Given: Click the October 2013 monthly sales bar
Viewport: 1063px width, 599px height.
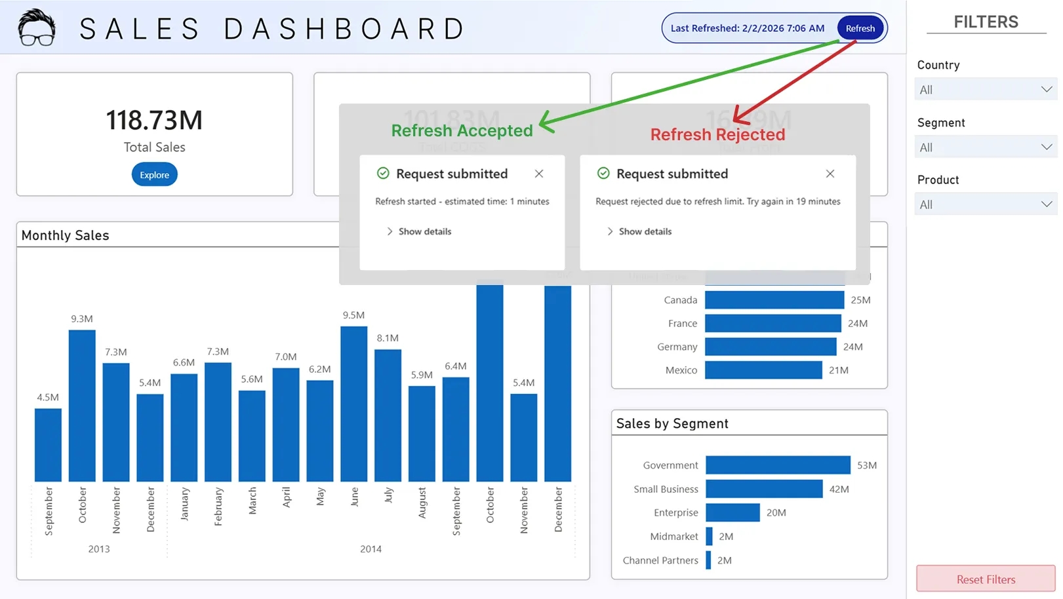Looking at the screenshot, I should [x=82, y=406].
